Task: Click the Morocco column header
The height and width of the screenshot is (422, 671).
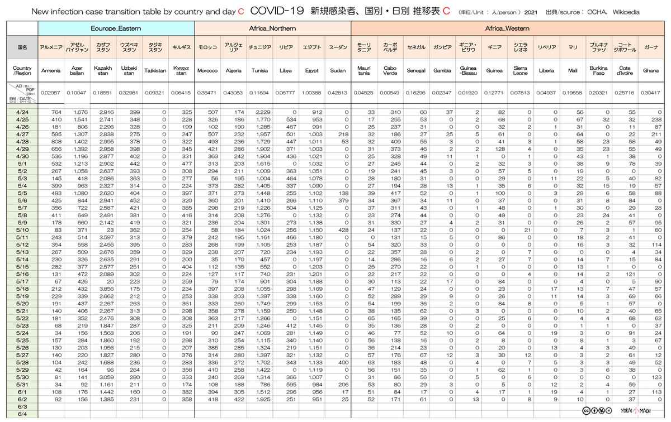Action: tap(207, 71)
